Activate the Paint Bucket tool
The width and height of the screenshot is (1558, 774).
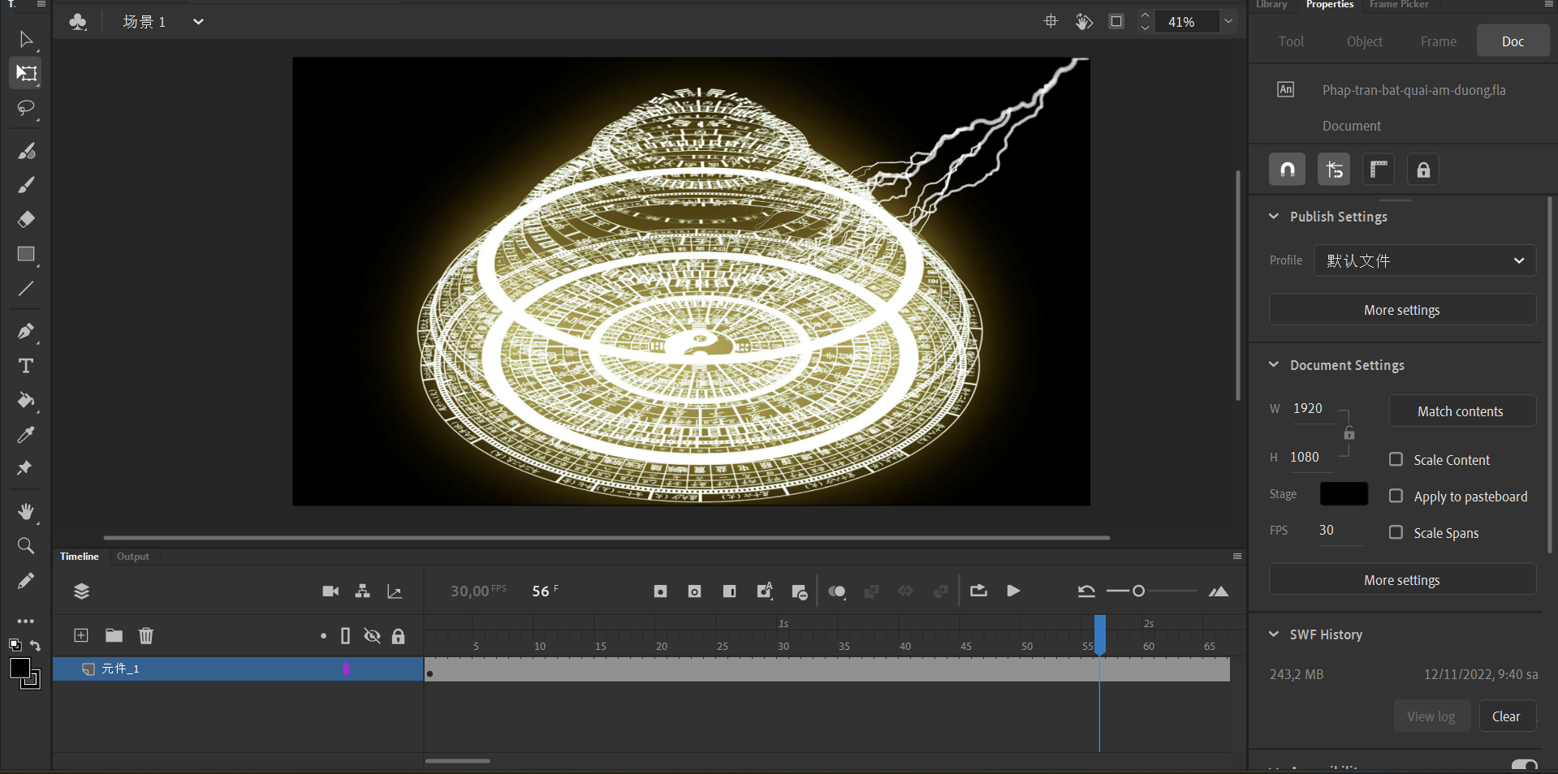point(26,400)
